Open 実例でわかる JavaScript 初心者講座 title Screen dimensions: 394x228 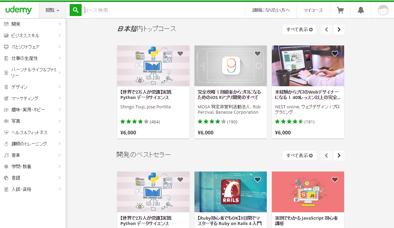click(x=306, y=221)
